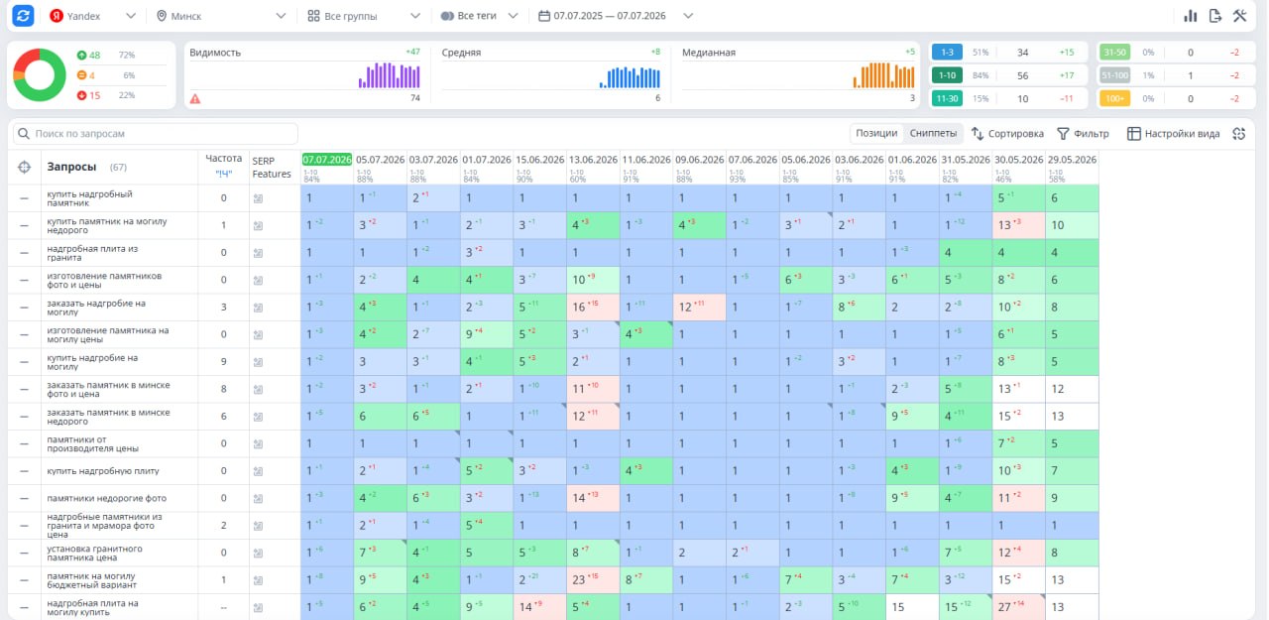
Task: Open SERP features icon for купить надгробие на могилу
Action: point(258,362)
